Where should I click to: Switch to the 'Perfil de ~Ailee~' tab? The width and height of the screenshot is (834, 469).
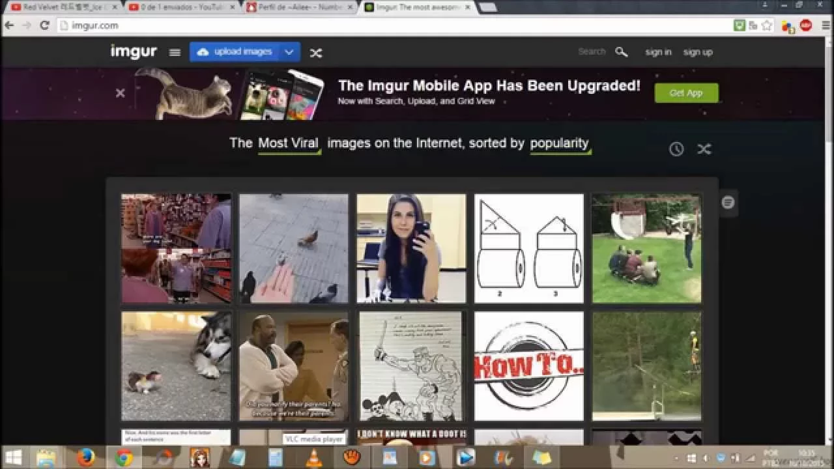click(x=300, y=7)
